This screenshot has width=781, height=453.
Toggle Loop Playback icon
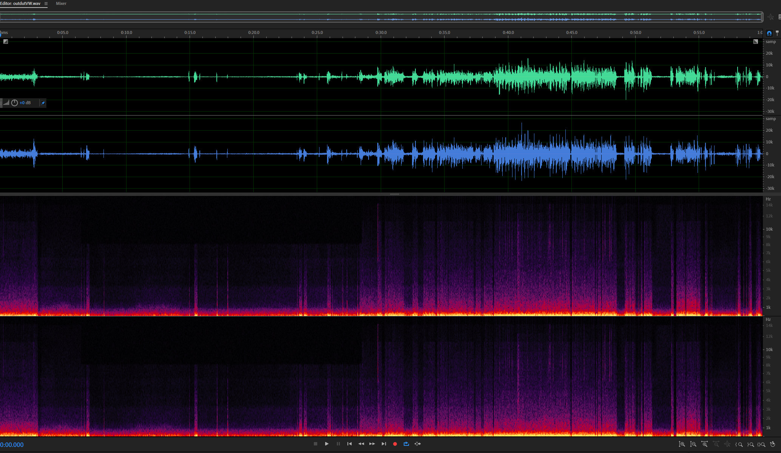coord(406,444)
